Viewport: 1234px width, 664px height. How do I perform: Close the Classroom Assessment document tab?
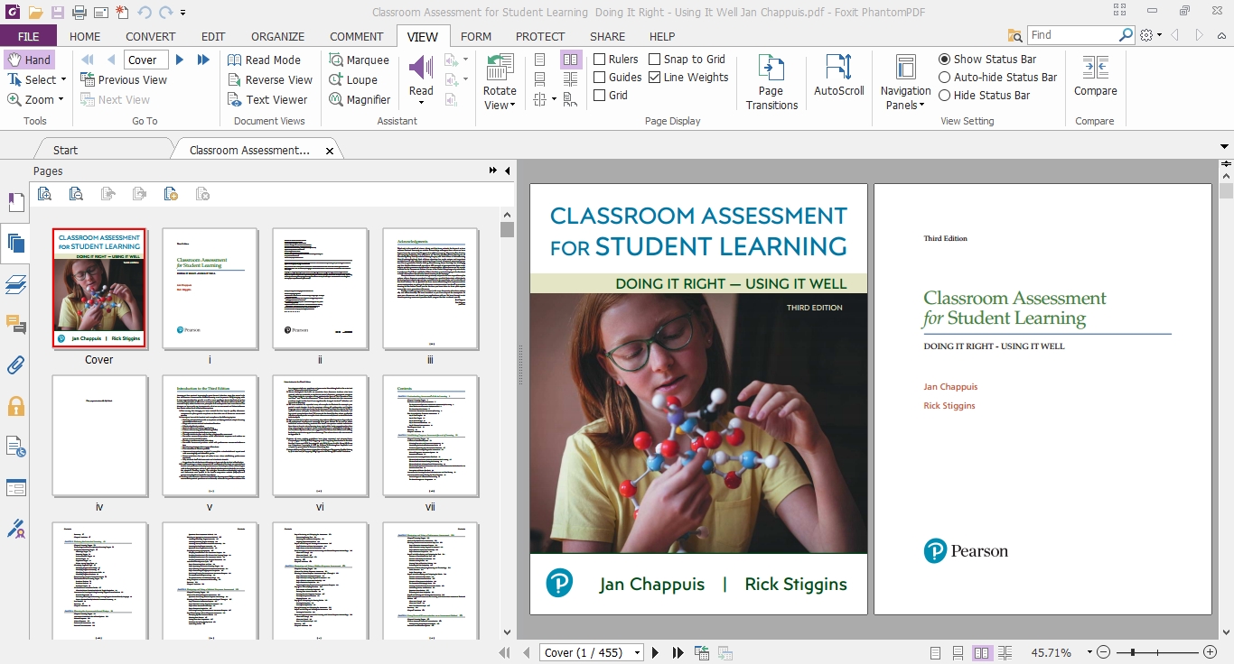coord(330,151)
